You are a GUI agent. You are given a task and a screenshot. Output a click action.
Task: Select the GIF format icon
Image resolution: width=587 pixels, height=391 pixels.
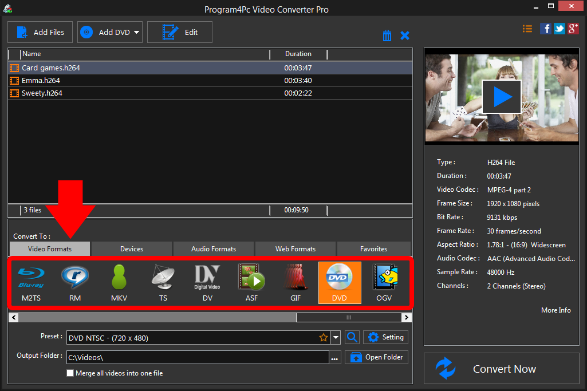click(296, 282)
